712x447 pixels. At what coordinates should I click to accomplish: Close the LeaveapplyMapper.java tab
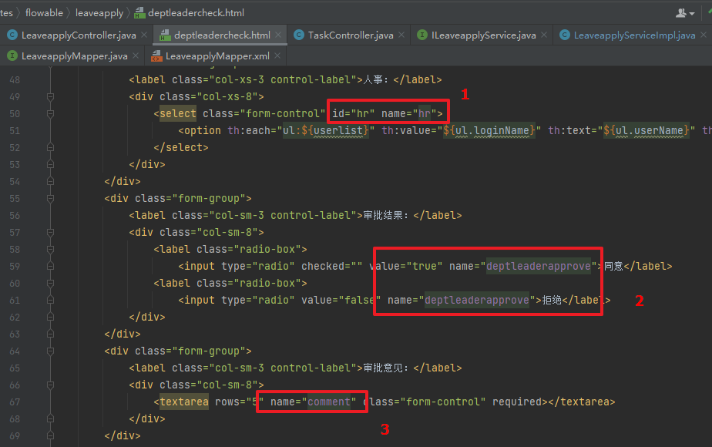[136, 55]
